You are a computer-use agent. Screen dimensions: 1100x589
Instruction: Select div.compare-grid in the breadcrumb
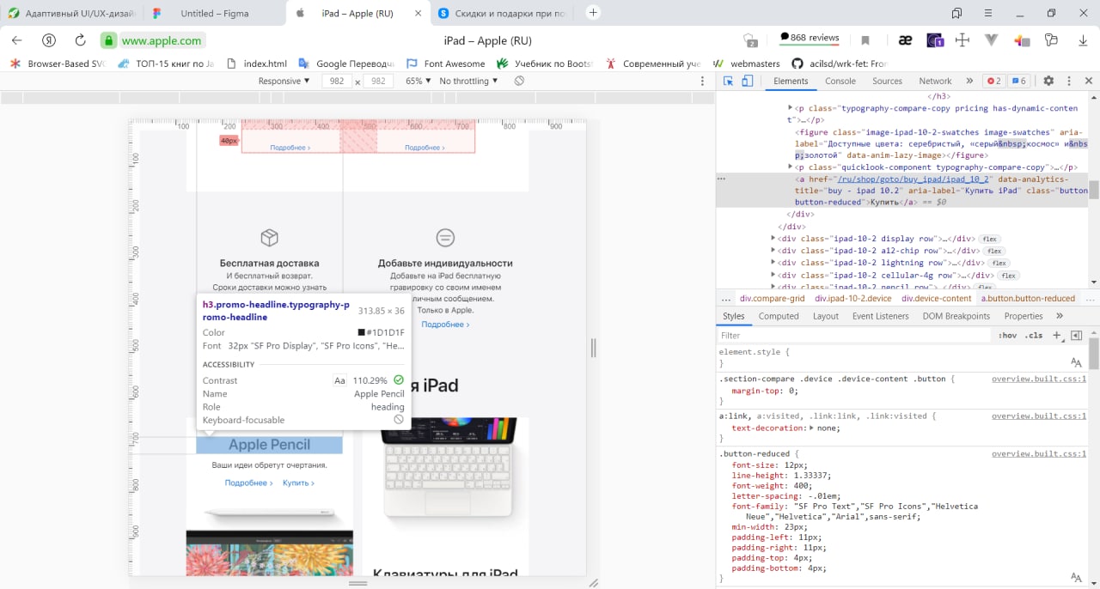(x=772, y=298)
